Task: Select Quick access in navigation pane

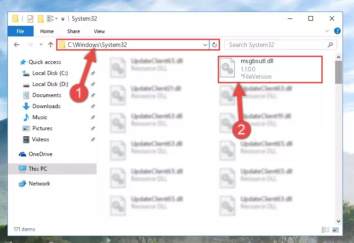Action: pos(40,62)
